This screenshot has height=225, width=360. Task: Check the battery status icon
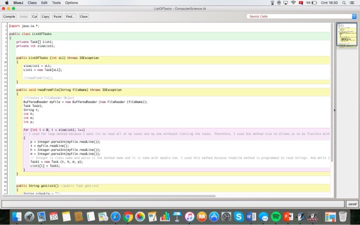(x=314, y=3)
